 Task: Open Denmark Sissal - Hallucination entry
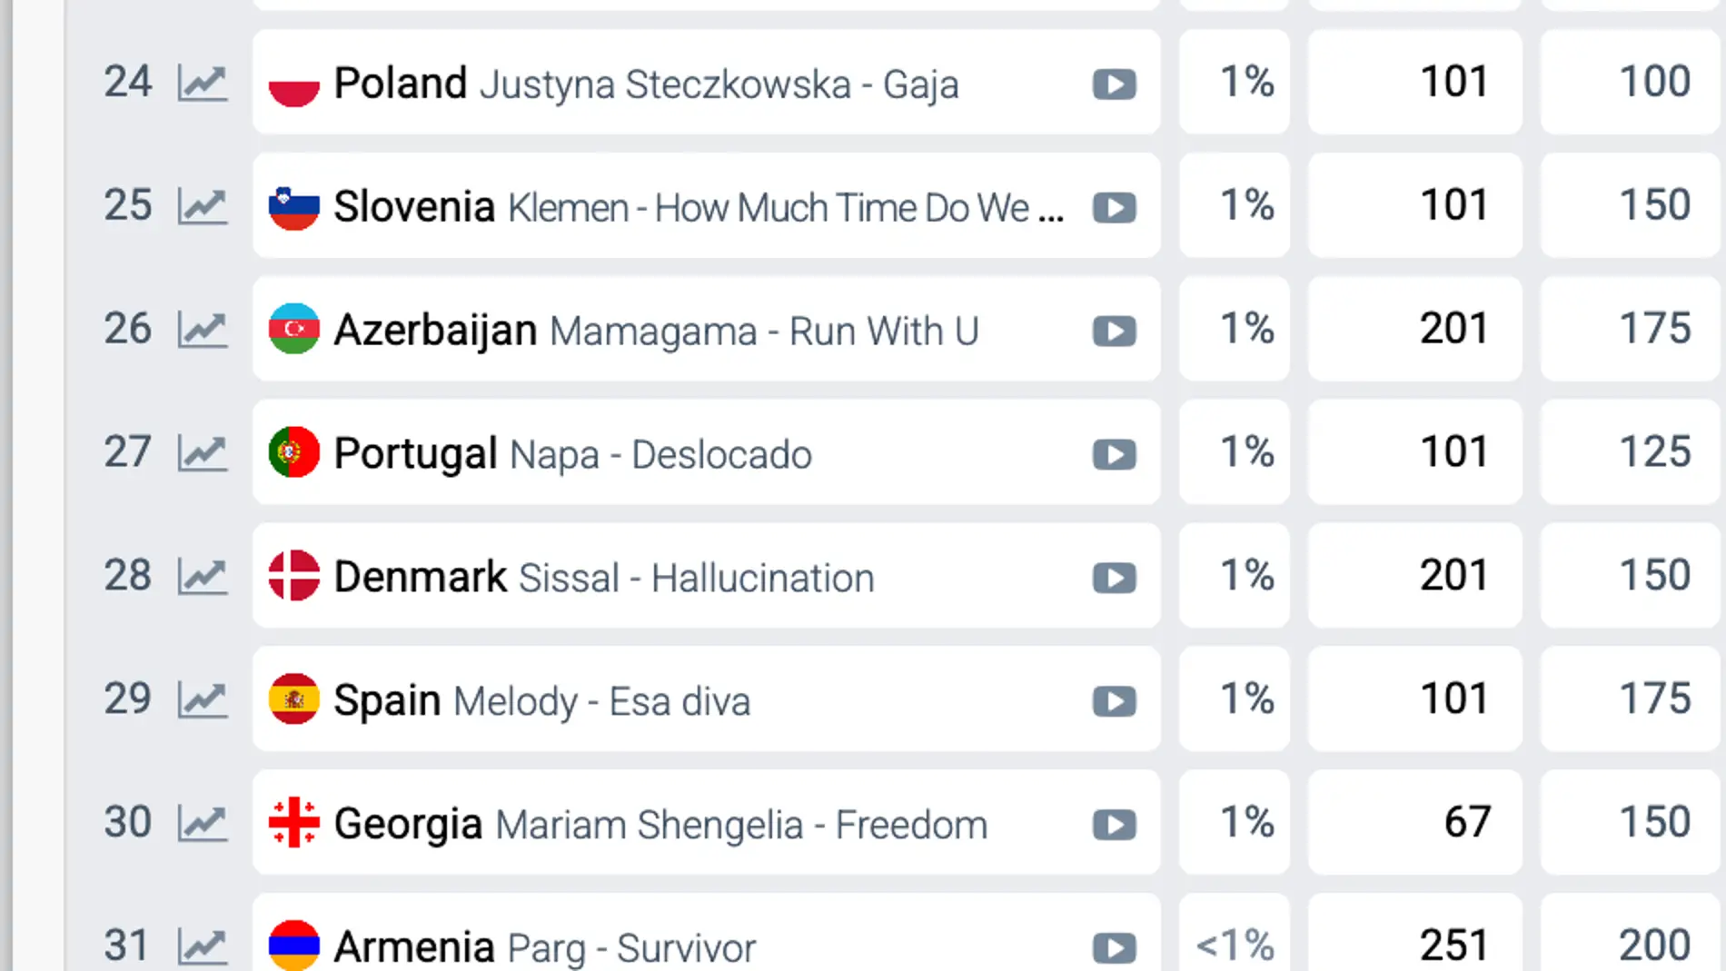click(604, 578)
